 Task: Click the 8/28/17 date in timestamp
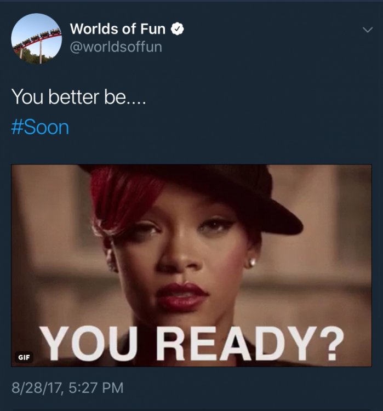point(37,388)
